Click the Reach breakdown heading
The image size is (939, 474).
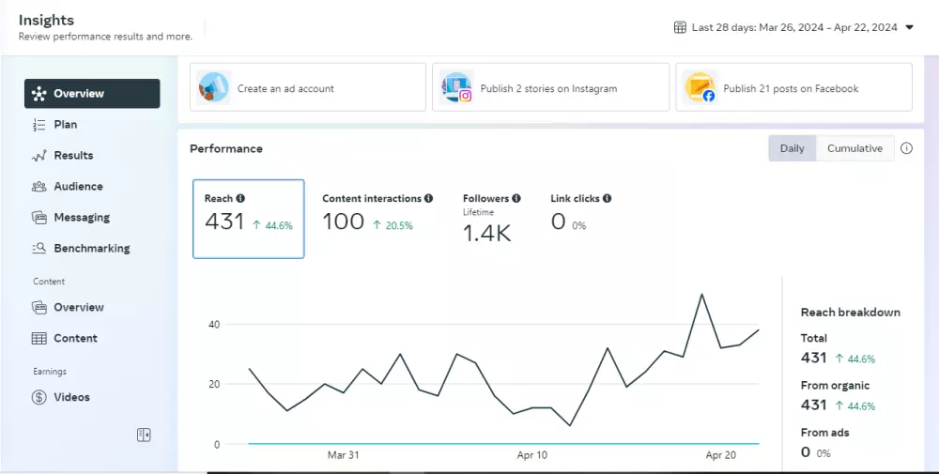[x=851, y=313]
